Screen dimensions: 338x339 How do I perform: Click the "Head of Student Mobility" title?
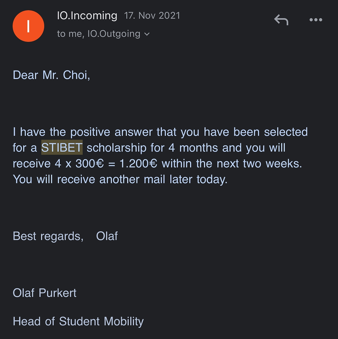pos(78,321)
